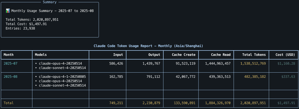Image resolution: width=299 pixels, height=109 pixels.
Task: Select the '2025-07' month cell
Action: [11, 63]
